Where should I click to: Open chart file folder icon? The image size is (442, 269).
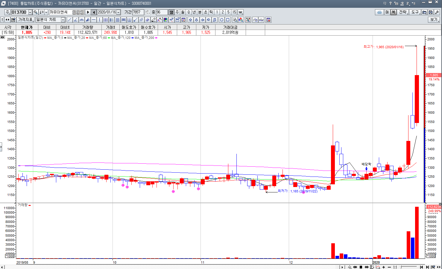424,12
